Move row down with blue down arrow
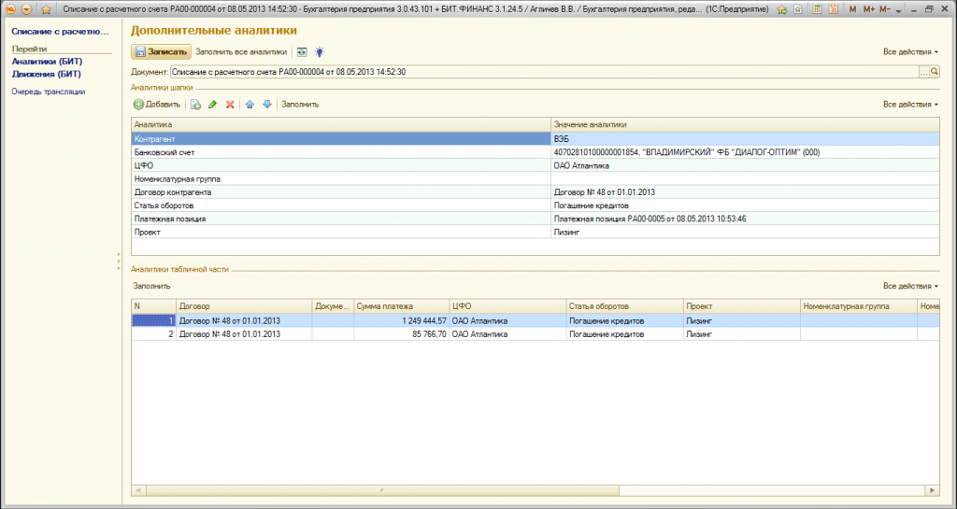 point(266,105)
